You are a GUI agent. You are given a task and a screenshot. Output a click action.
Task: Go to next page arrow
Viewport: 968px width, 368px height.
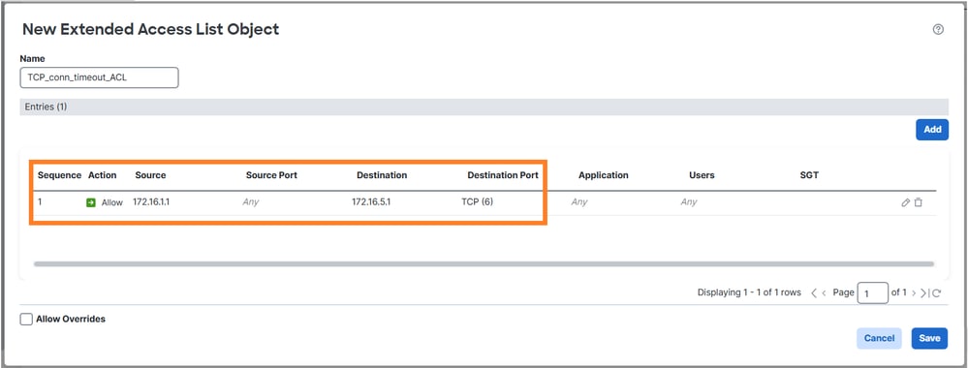tap(914, 293)
